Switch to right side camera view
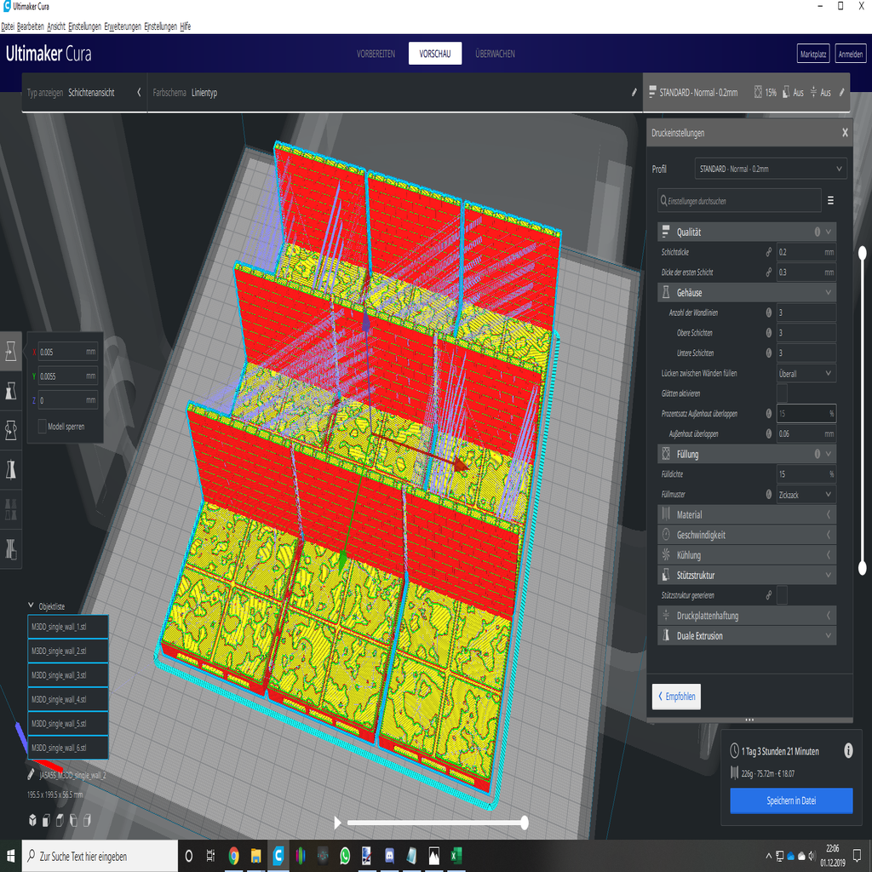 [x=87, y=820]
